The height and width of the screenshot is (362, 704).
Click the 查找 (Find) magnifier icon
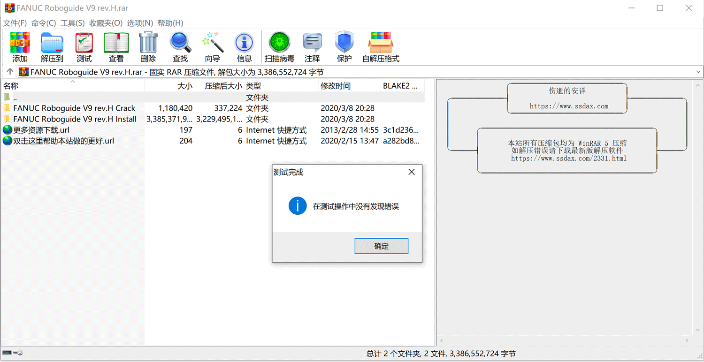coord(180,43)
